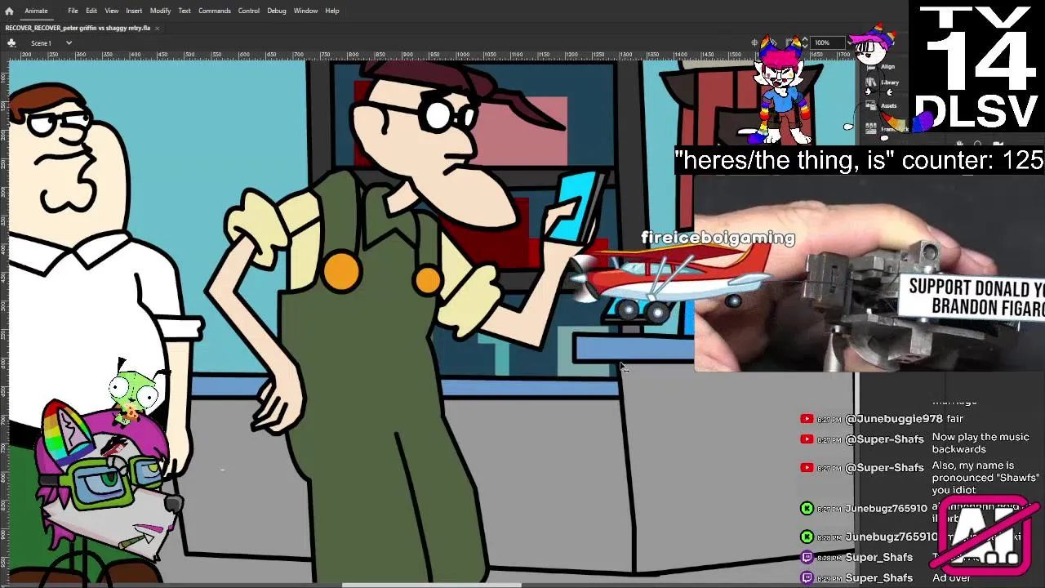Click the fireiceboigaming name label
This screenshot has height=588, width=1045.
(x=718, y=238)
